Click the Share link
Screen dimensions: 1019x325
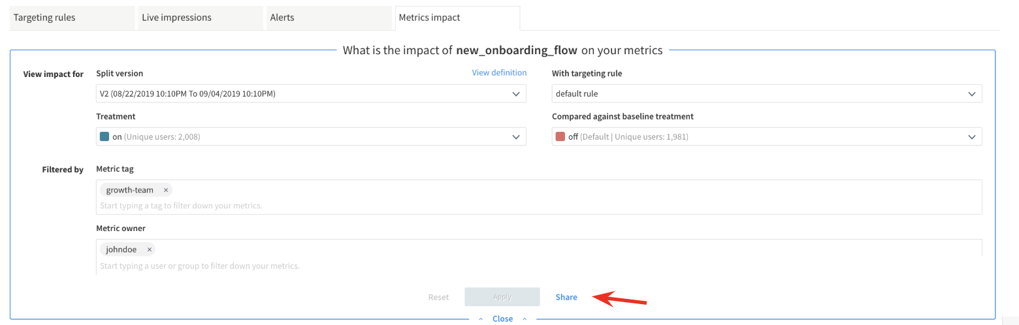[566, 297]
